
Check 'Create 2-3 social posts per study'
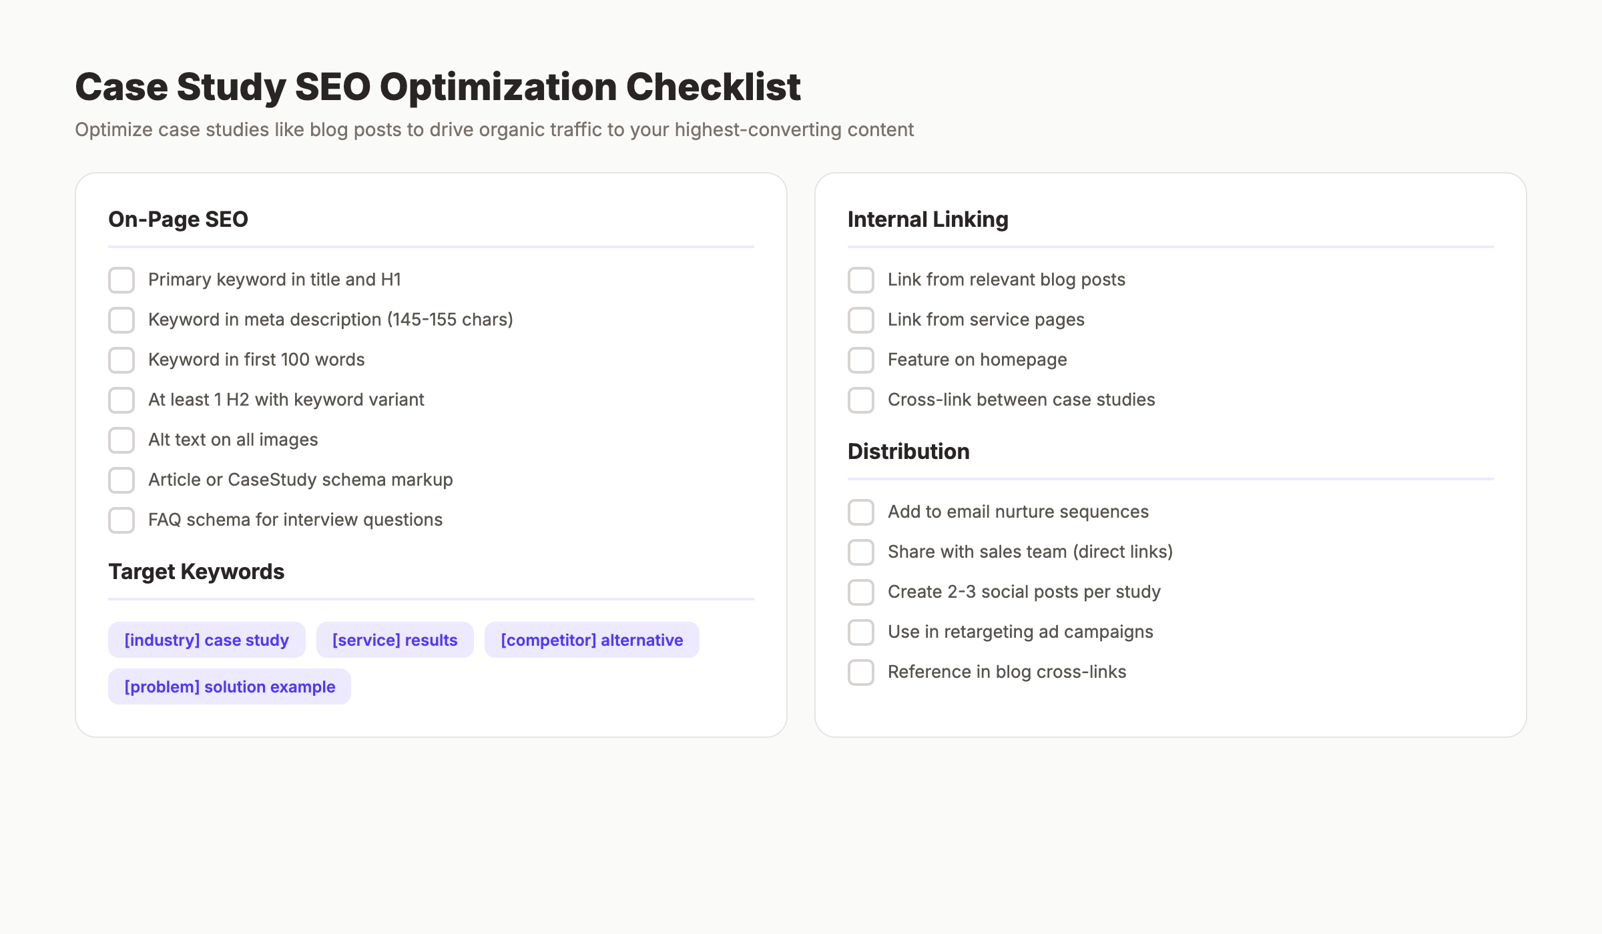click(x=860, y=592)
